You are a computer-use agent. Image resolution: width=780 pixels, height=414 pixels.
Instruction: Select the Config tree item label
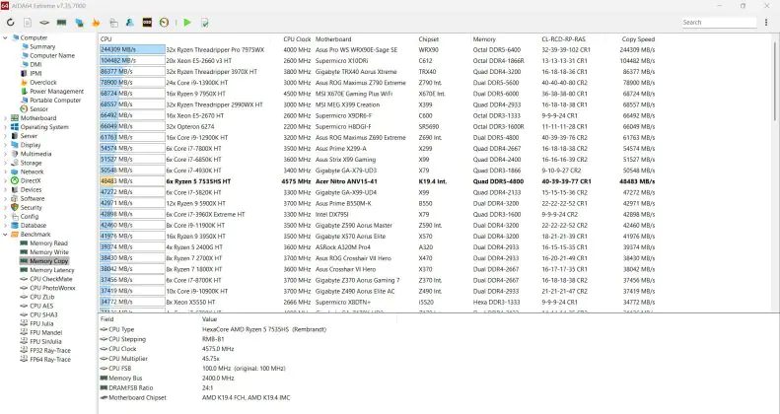pyautogui.click(x=30, y=217)
